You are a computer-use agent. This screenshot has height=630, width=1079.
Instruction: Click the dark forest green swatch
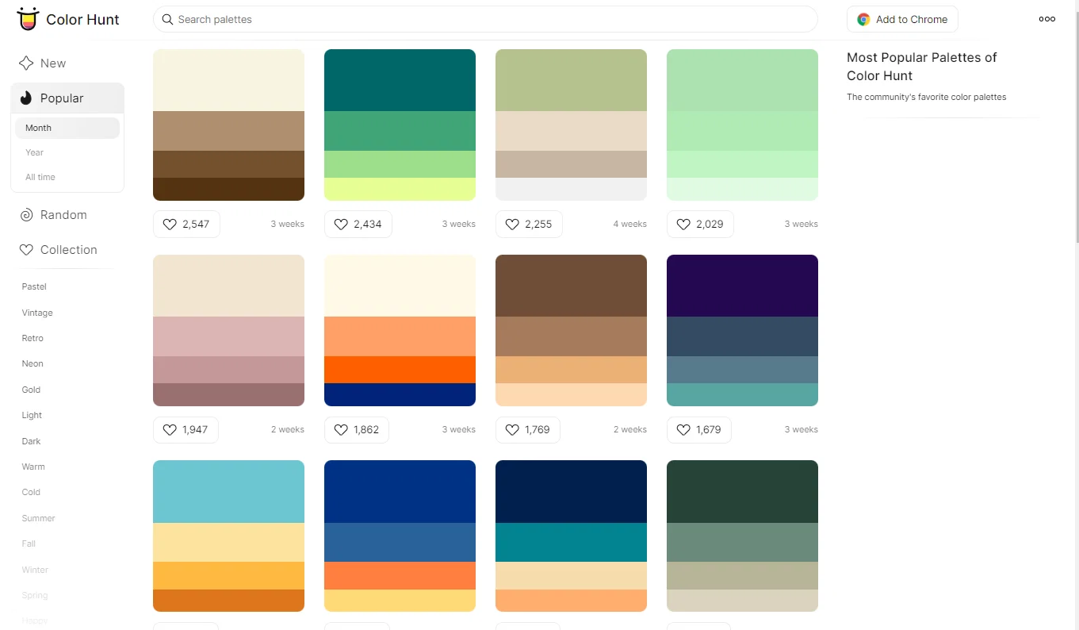(x=742, y=491)
